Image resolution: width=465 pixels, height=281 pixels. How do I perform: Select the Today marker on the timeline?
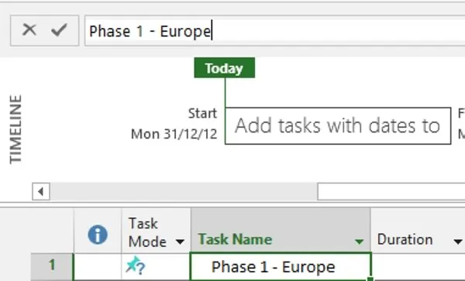(x=225, y=68)
